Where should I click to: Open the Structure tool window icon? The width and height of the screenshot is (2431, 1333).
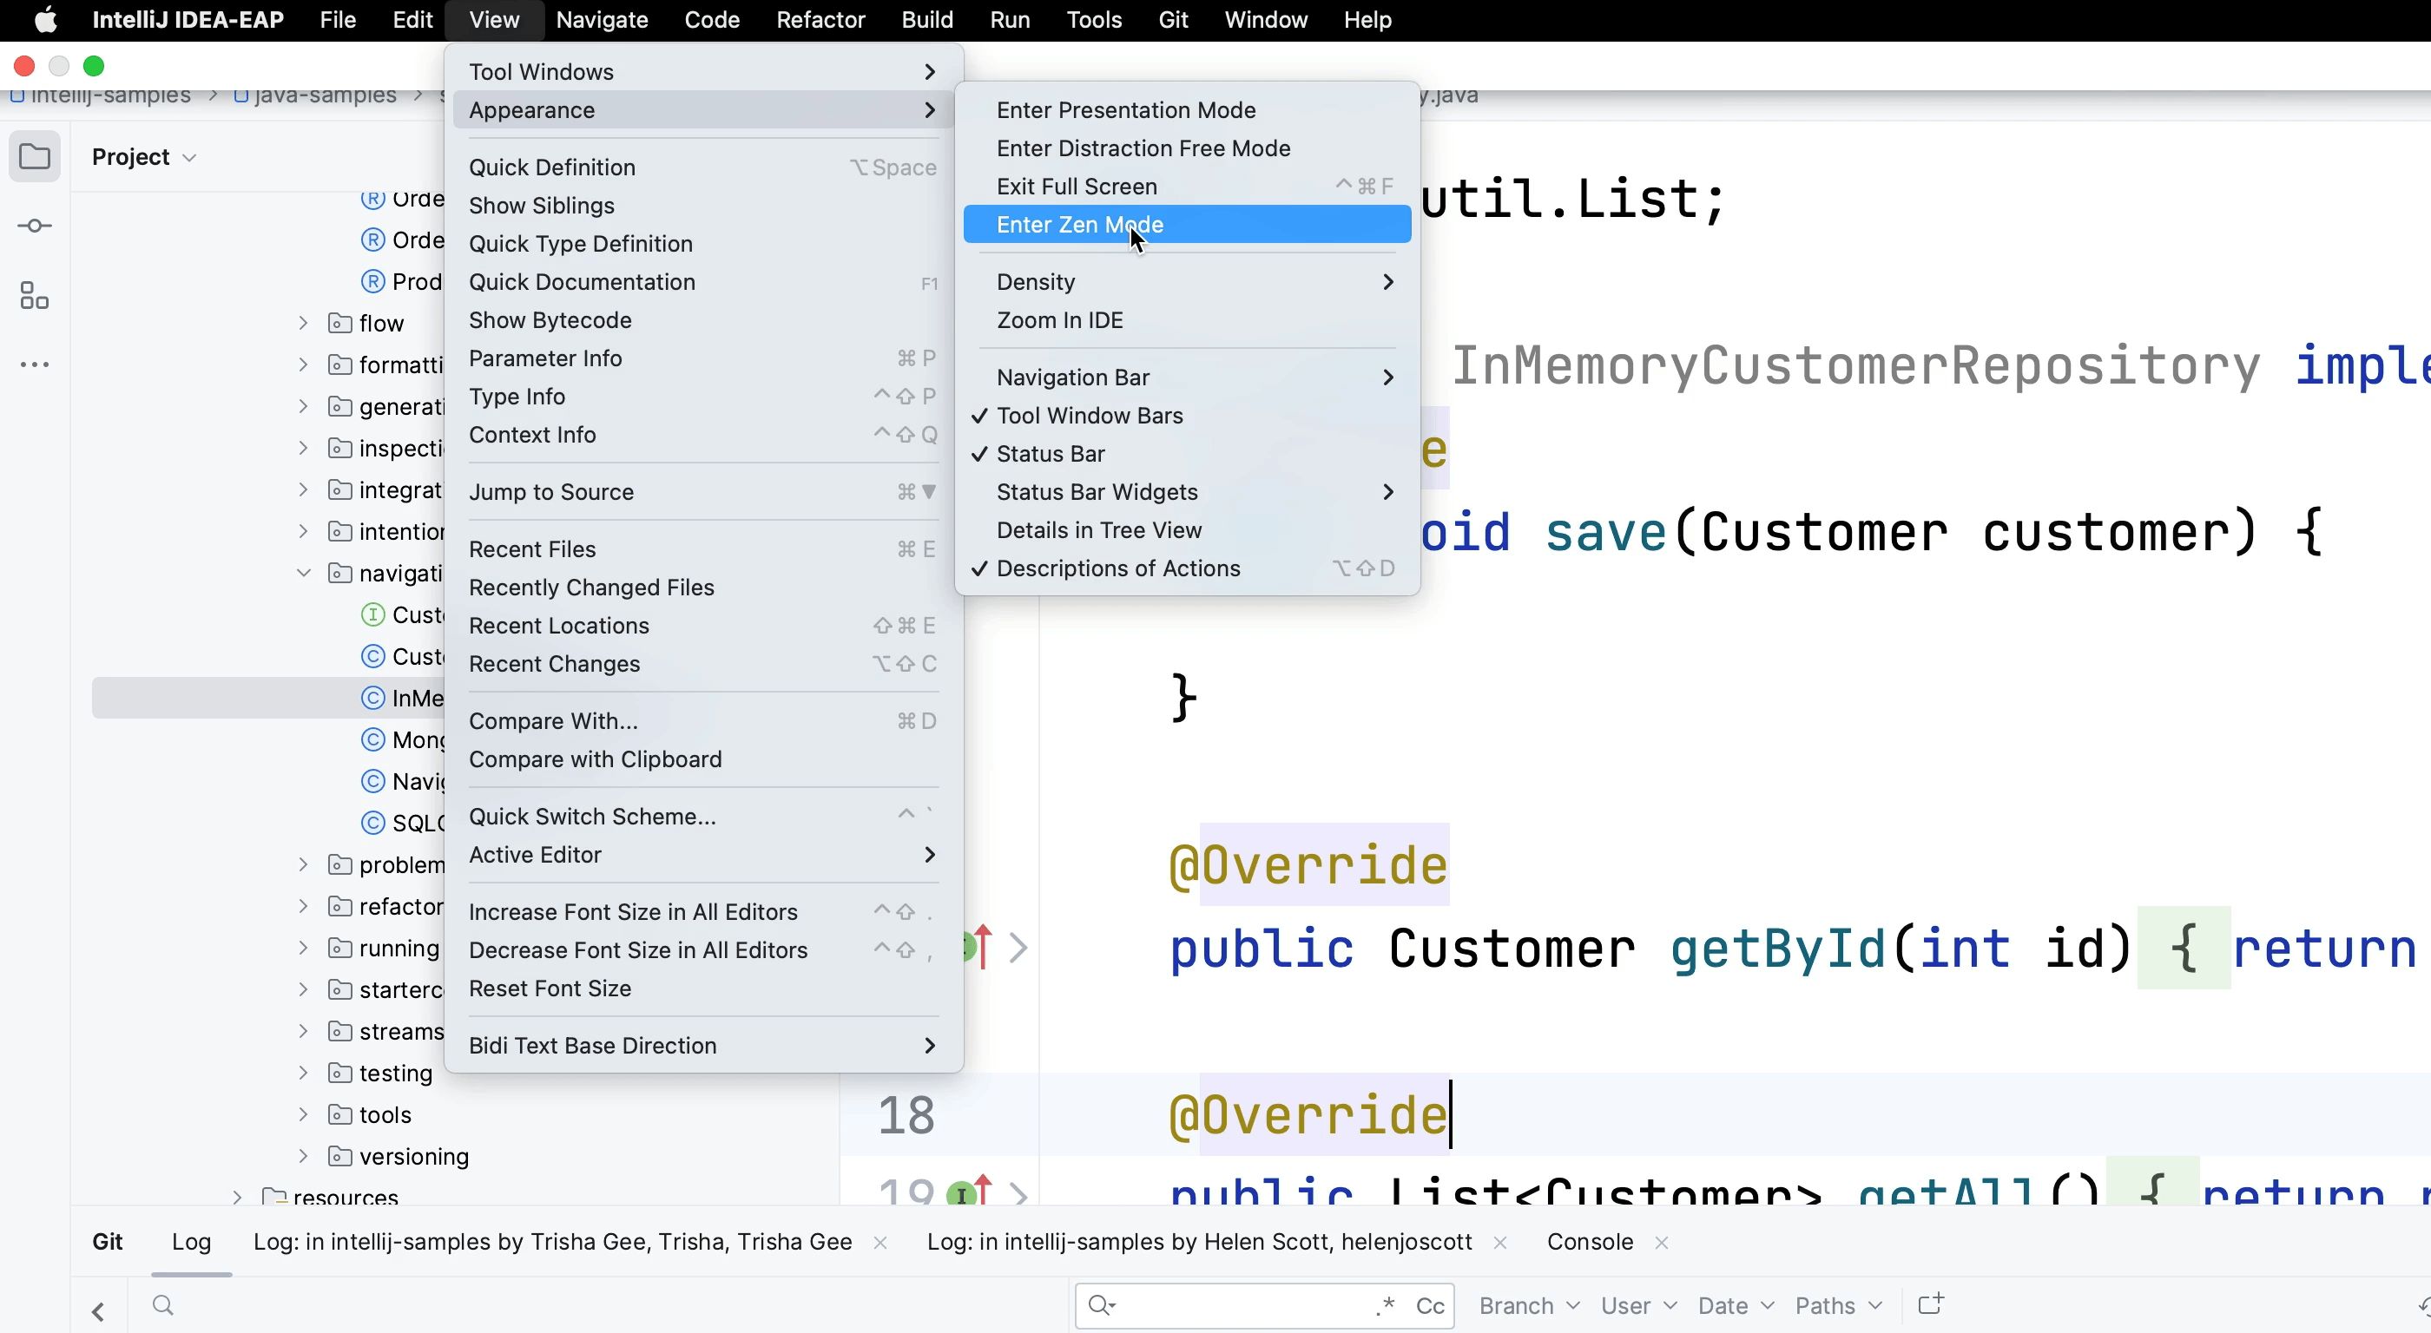pos(35,295)
